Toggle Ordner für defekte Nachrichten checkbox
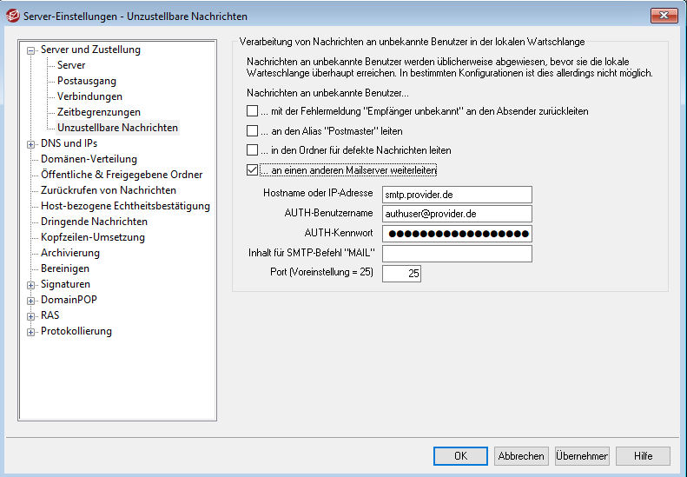The width and height of the screenshot is (687, 477). [x=253, y=150]
